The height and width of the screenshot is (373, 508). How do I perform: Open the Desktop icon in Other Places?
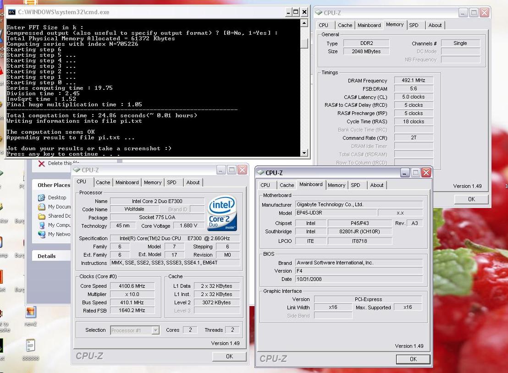tap(41, 197)
